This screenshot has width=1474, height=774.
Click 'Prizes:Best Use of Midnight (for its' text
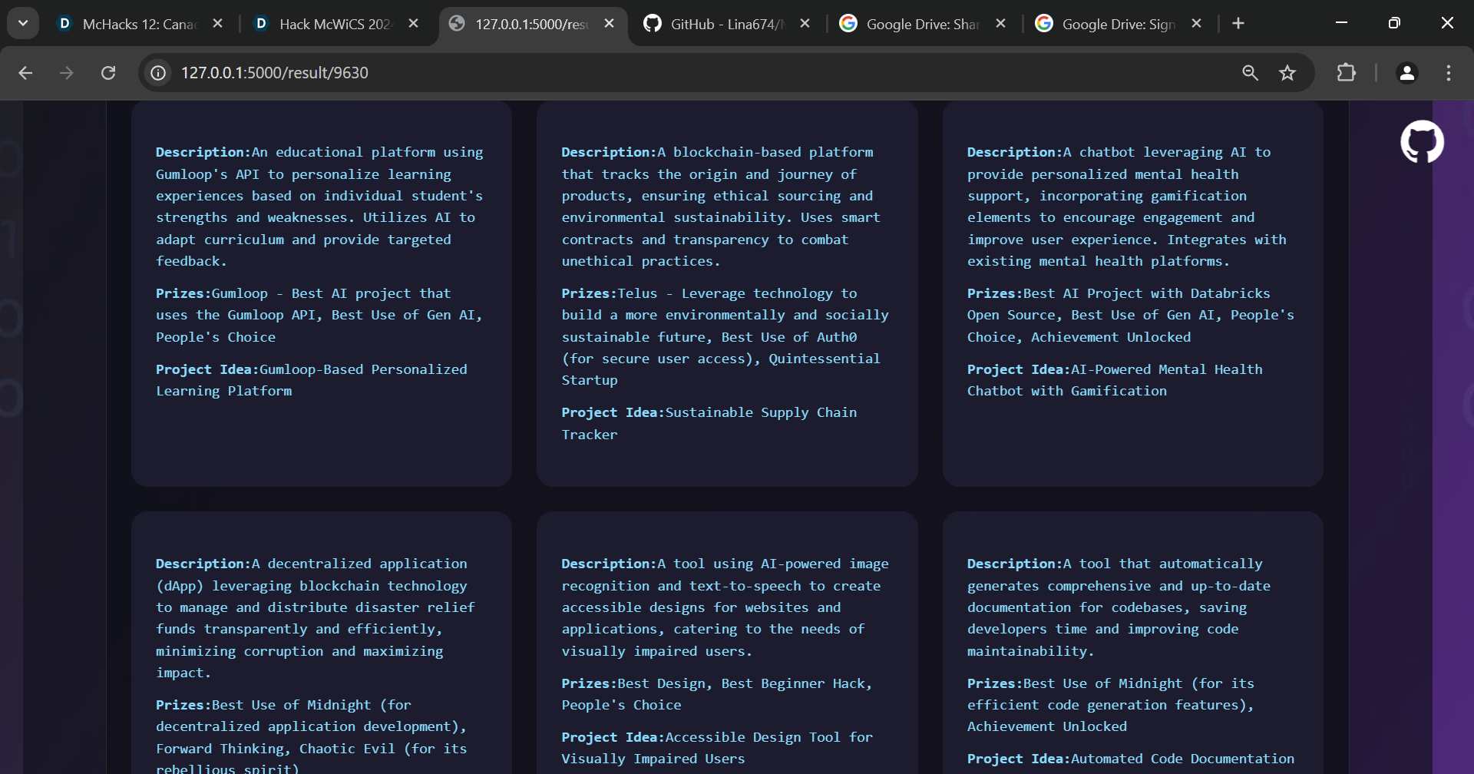click(x=1111, y=683)
